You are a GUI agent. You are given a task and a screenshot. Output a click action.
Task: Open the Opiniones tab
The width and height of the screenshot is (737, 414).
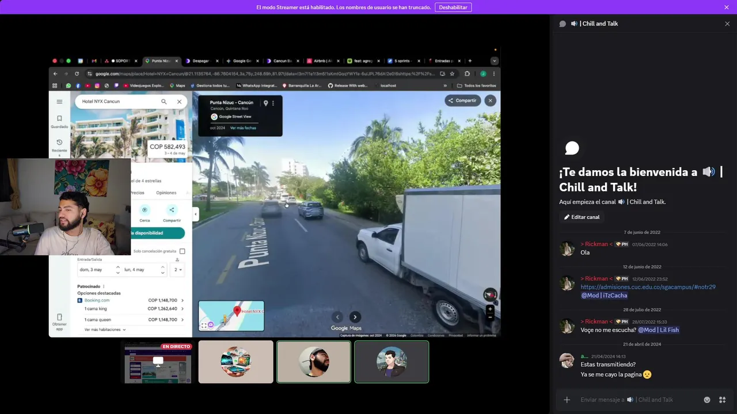point(166,193)
